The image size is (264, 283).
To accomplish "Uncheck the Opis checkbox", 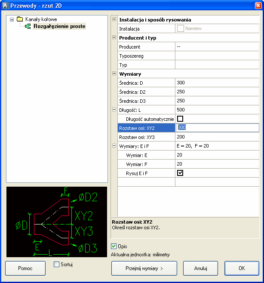I will [114, 246].
